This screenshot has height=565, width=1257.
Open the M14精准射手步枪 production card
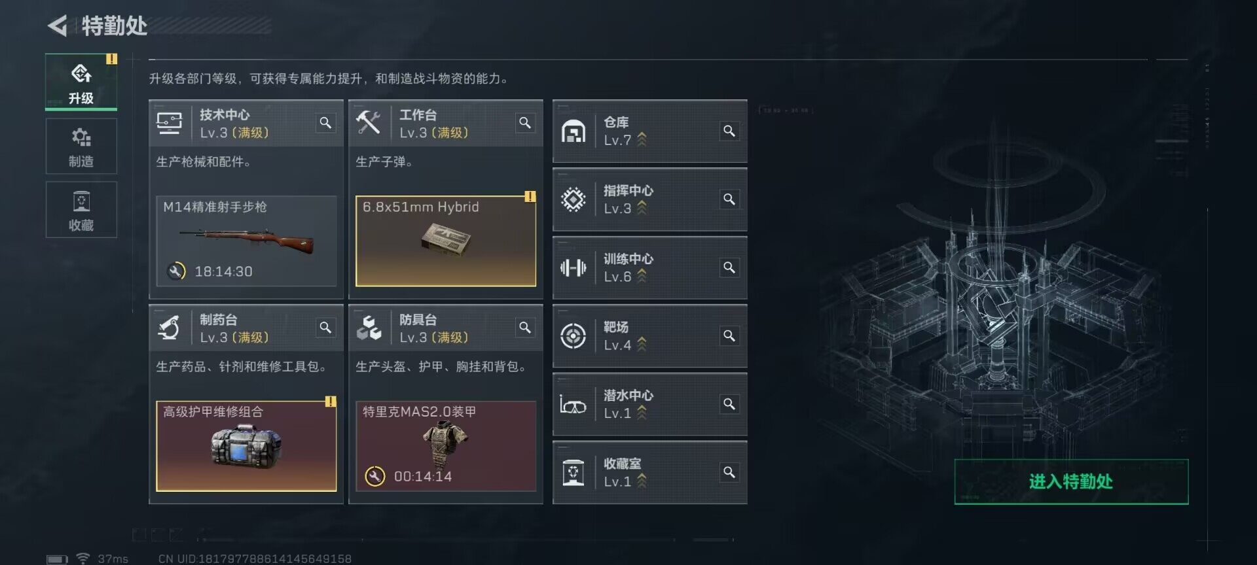tap(246, 241)
